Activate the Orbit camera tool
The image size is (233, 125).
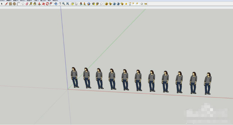tap(56, 4)
